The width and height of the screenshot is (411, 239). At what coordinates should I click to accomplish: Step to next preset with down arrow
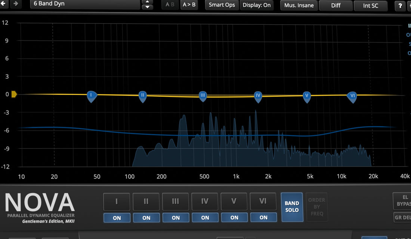[147, 7]
